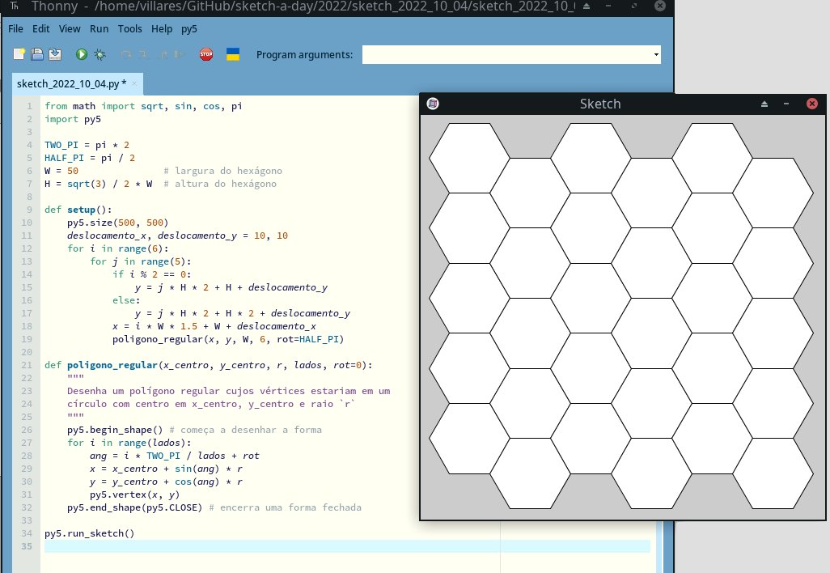830x573 pixels.
Task: Click the Sketch window app icon
Action: (434, 104)
